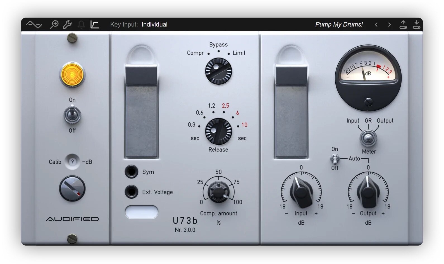Click the notification bell icon
This screenshot has height=264, width=444.
81,25
